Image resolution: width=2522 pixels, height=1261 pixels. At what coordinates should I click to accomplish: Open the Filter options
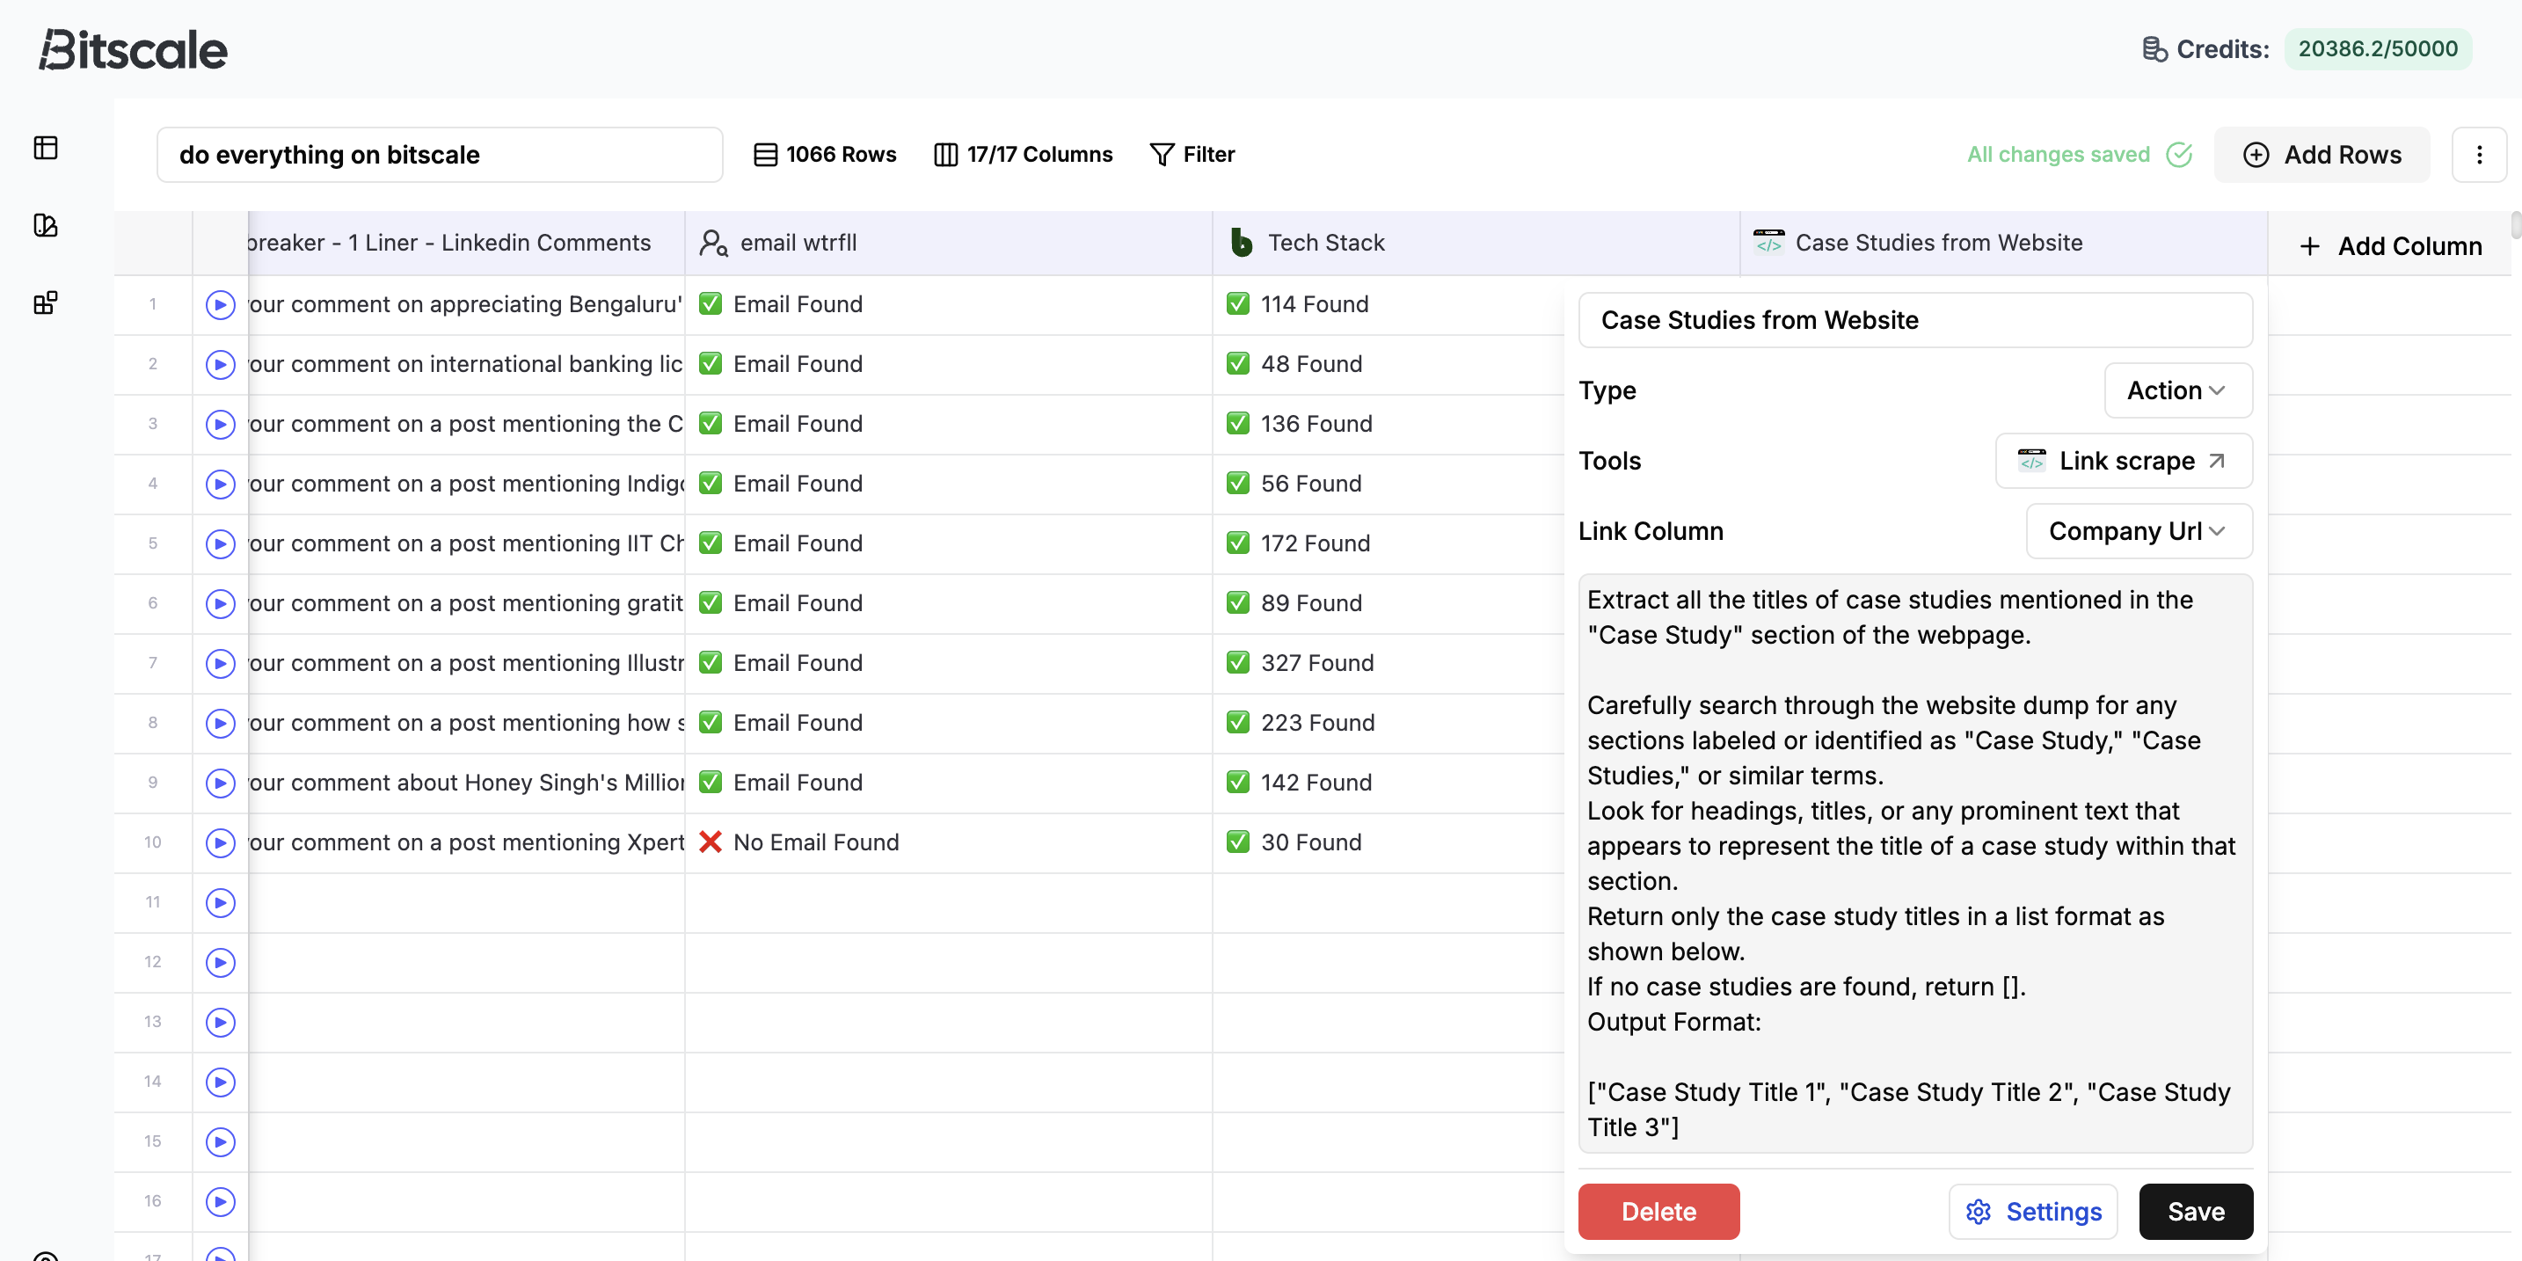click(1192, 155)
